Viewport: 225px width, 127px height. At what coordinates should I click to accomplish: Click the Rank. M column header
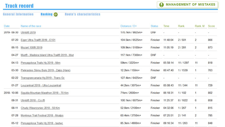click(200, 26)
